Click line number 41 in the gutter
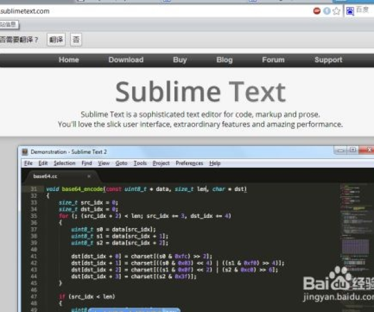 (34, 256)
